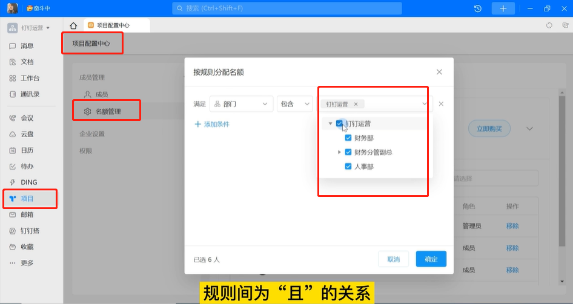Expand the 财务分管副总 tree node
The height and width of the screenshot is (304, 573).
click(x=339, y=152)
